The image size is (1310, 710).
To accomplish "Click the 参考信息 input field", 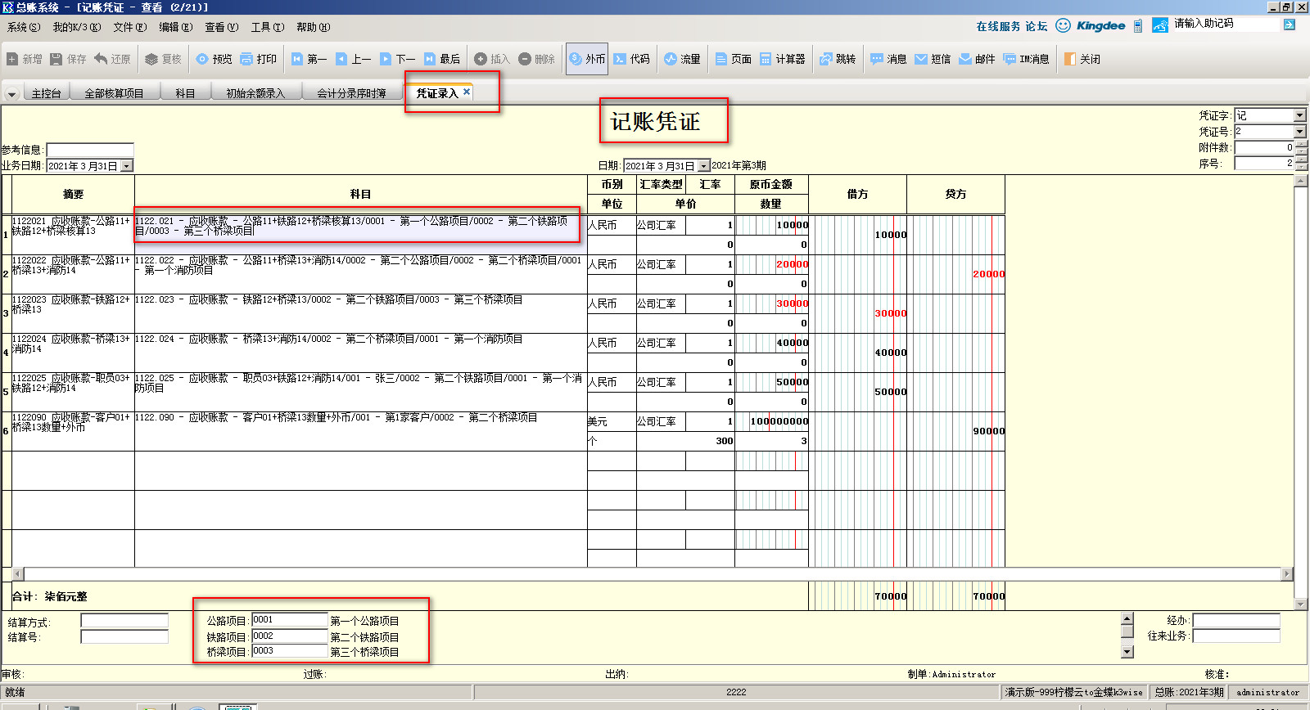I will pos(90,150).
